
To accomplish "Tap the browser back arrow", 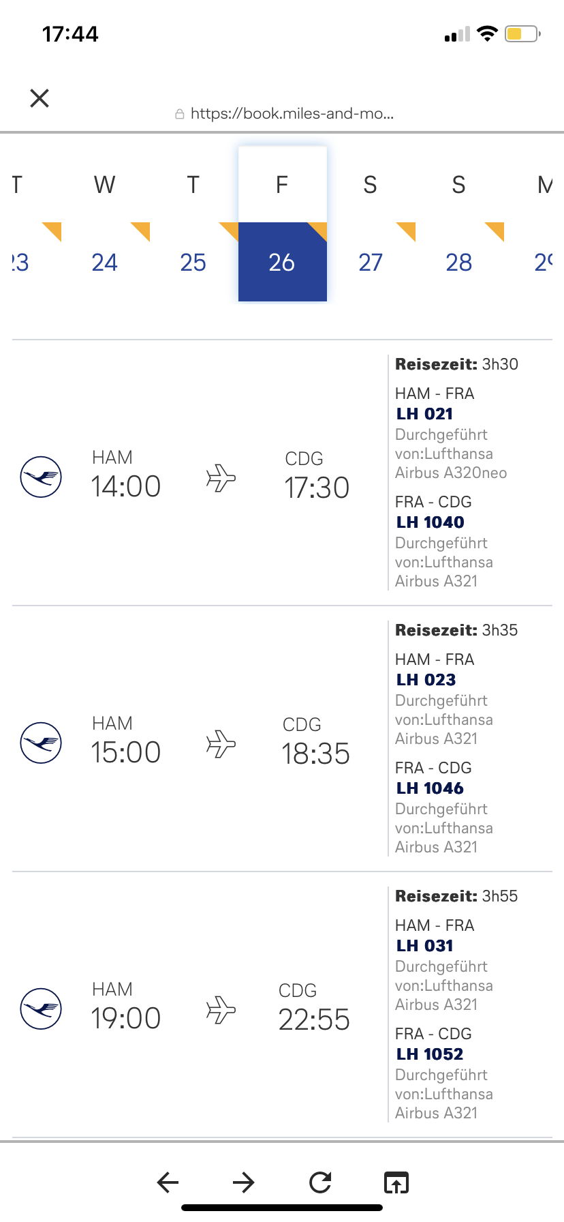I will click(168, 1182).
